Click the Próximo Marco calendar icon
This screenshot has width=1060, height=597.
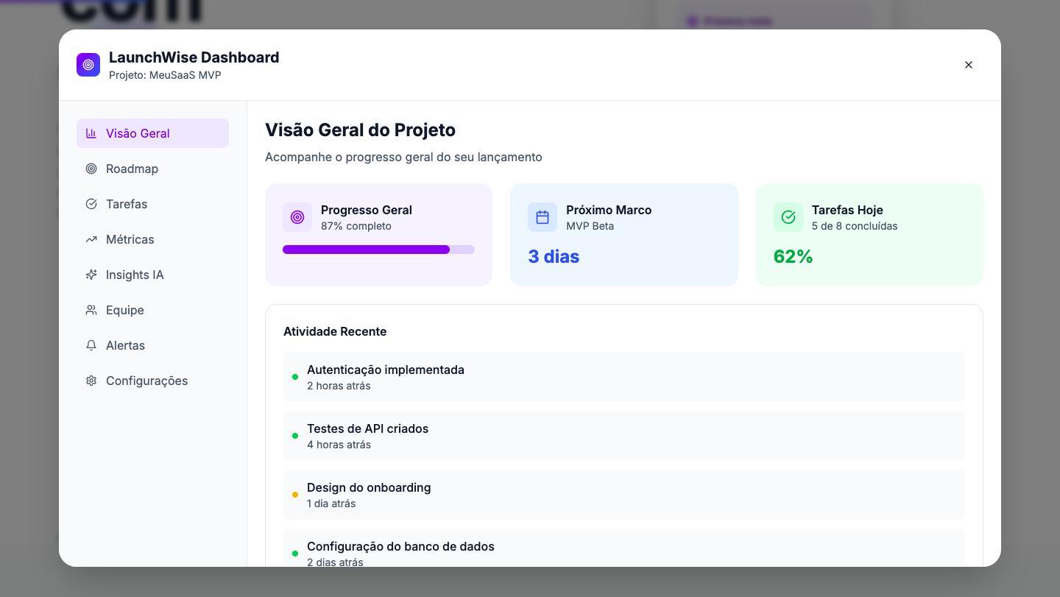543,217
